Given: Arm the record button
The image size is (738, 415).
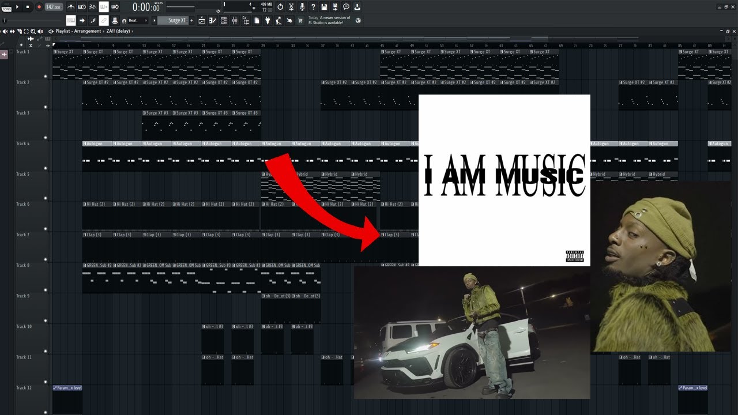Looking at the screenshot, I should tap(39, 7).
